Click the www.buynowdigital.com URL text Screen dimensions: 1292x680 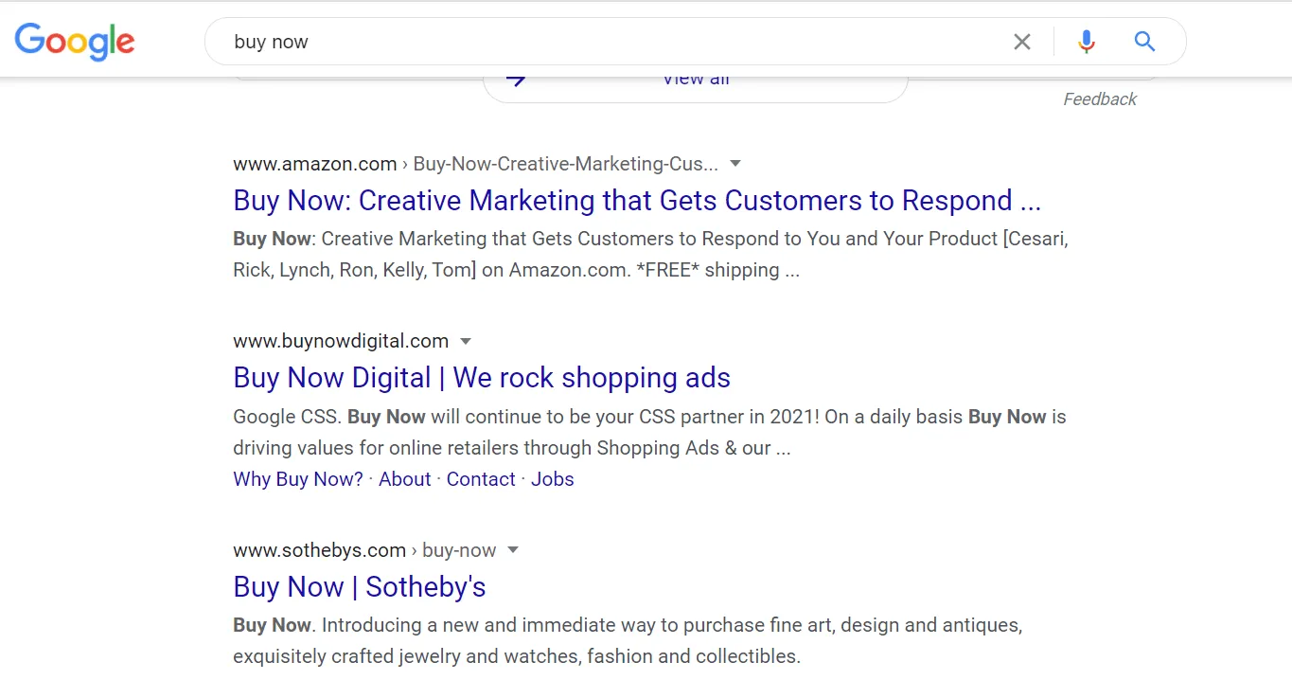(340, 341)
